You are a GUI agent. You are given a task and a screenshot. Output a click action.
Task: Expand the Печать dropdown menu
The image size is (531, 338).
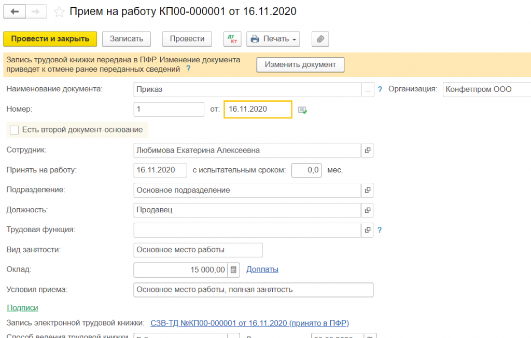click(274, 38)
